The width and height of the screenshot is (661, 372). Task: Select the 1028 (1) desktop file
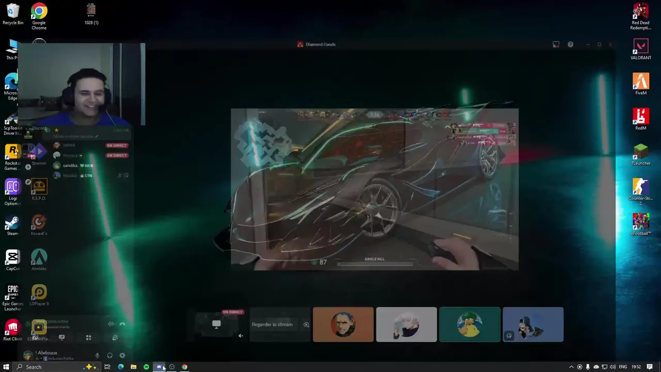[x=91, y=14]
